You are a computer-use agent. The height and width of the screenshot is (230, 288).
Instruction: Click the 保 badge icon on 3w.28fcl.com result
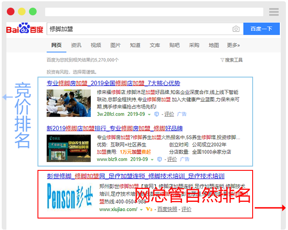click(156, 114)
